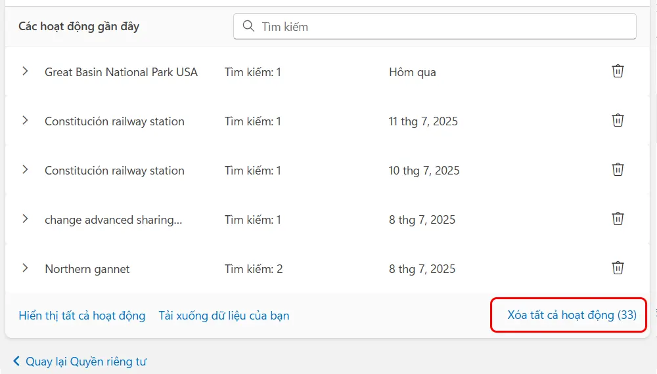
Task: Expand the Constitución row from 11 thg 7
Action: 25,121
